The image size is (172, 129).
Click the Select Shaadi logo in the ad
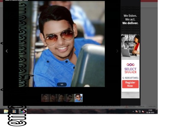tap(130, 68)
